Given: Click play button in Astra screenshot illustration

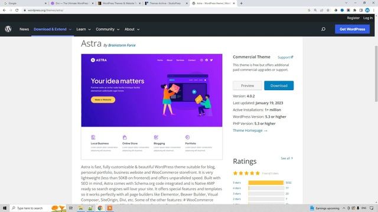Looking at the screenshot, I should 194,92.
